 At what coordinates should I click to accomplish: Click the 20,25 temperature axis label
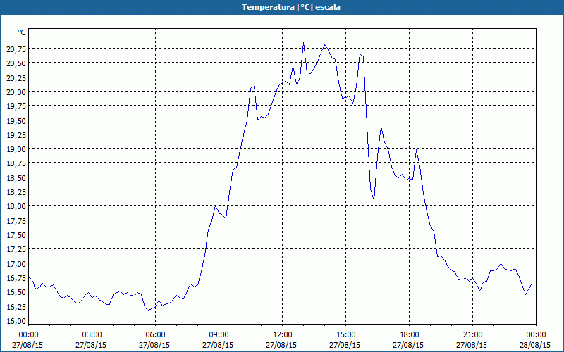[16, 78]
